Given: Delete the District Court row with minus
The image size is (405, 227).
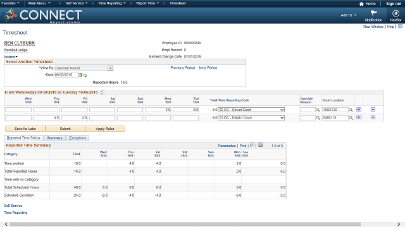Looking at the screenshot, I should coord(373,117).
